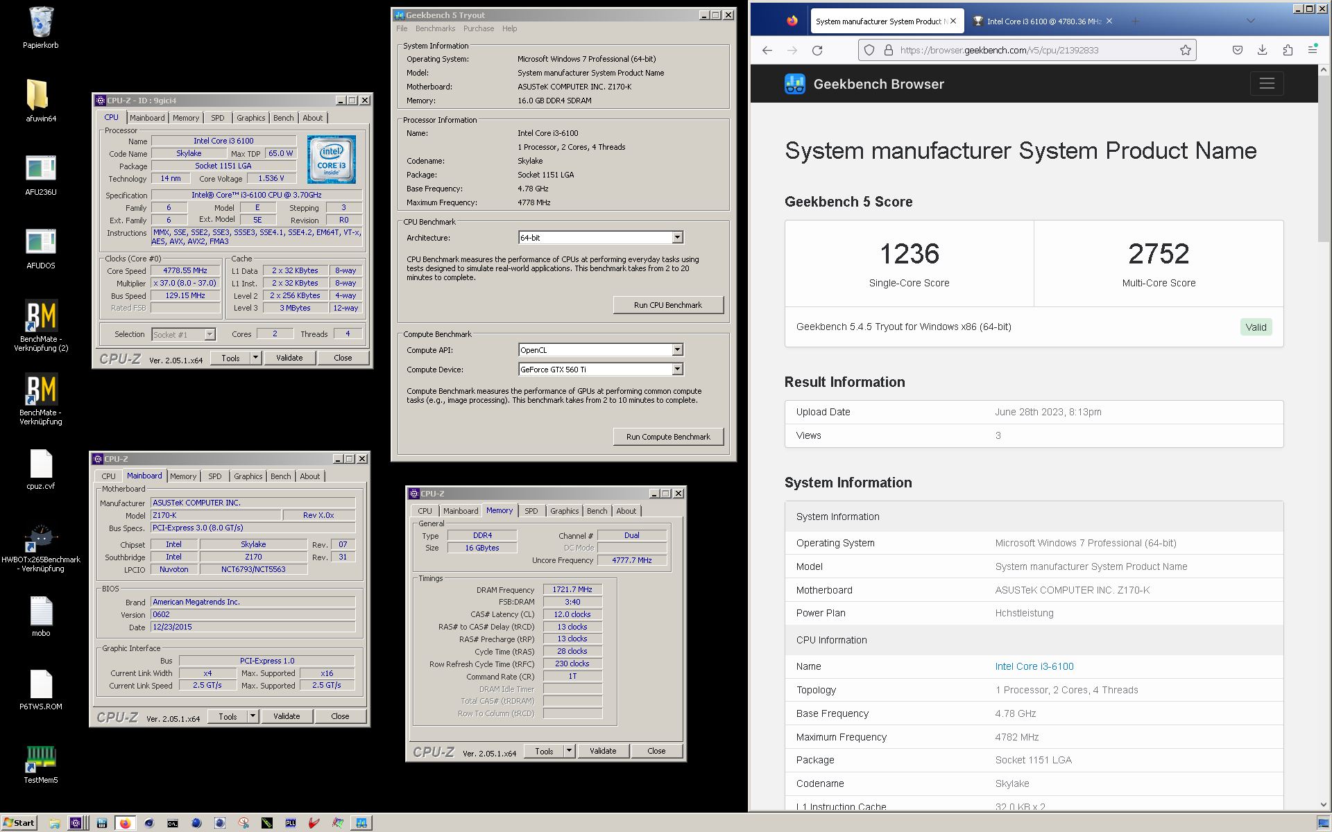Viewport: 1332px width, 832px height.
Task: Launch HWBOTx265Benchmark shortcut
Action: [40, 548]
